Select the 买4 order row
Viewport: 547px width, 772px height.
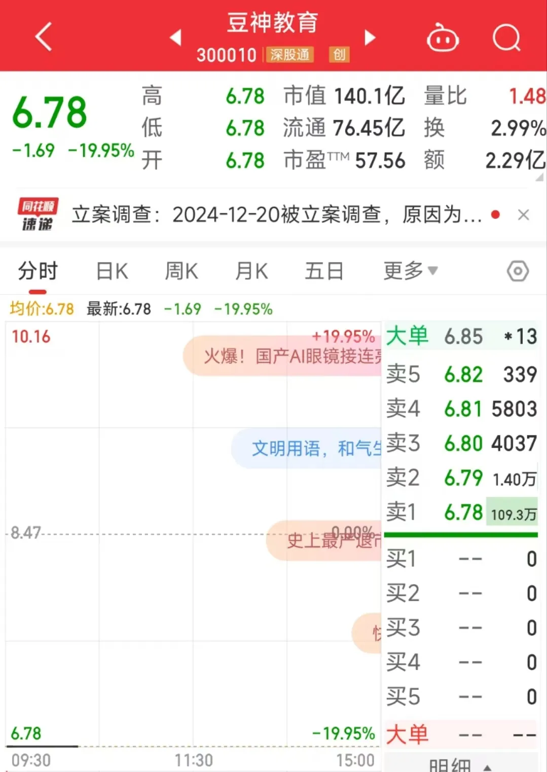461,663
